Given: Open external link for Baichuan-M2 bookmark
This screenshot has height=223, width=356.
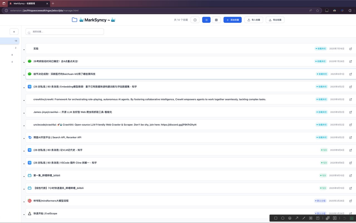Looking at the screenshot, I should 350,74.
